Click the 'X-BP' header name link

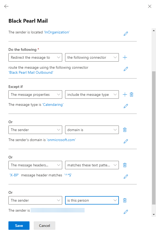[14, 175]
